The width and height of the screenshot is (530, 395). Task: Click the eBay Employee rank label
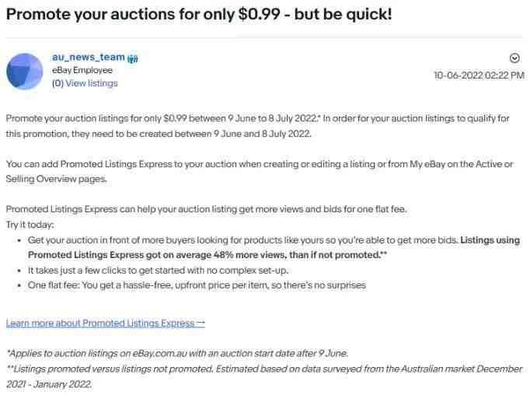[x=82, y=70]
